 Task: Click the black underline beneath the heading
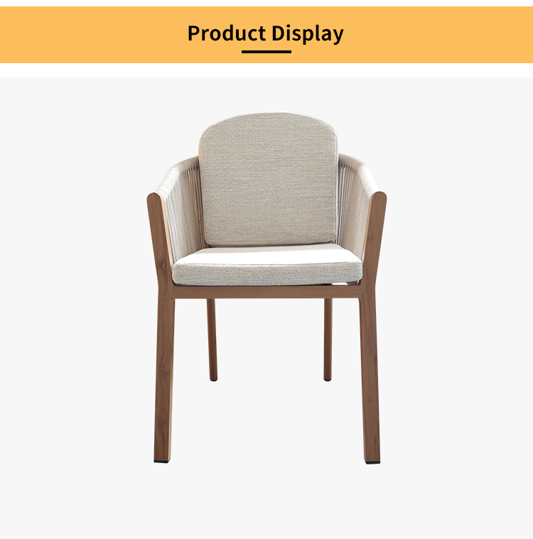[266, 52]
